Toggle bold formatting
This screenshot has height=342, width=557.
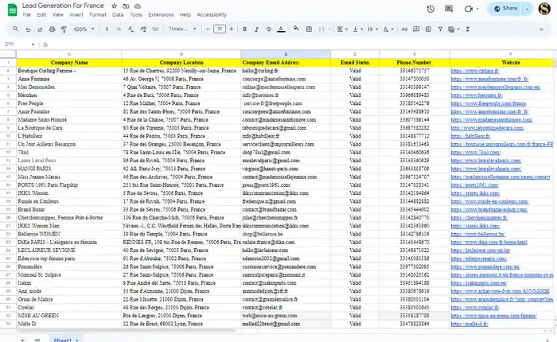244,29
